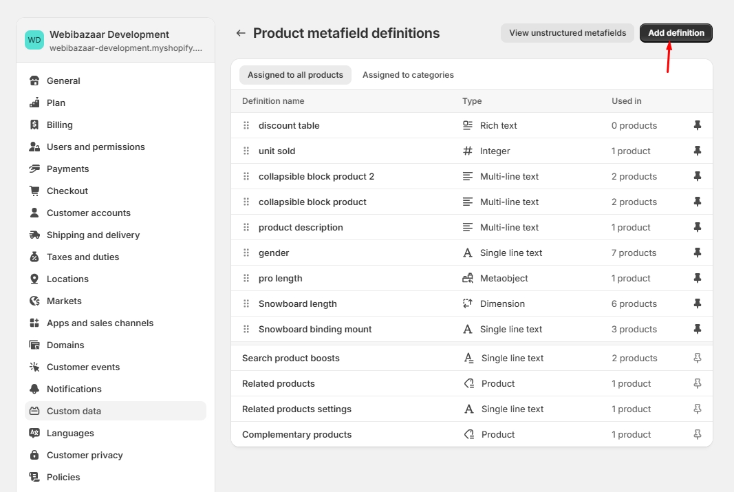The width and height of the screenshot is (734, 492).
Task: Open the Related products settings definition
Action: tap(296, 409)
